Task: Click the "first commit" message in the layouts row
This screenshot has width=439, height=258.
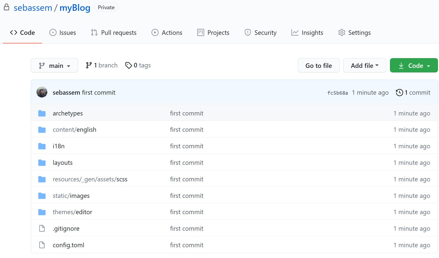Action: [187, 163]
